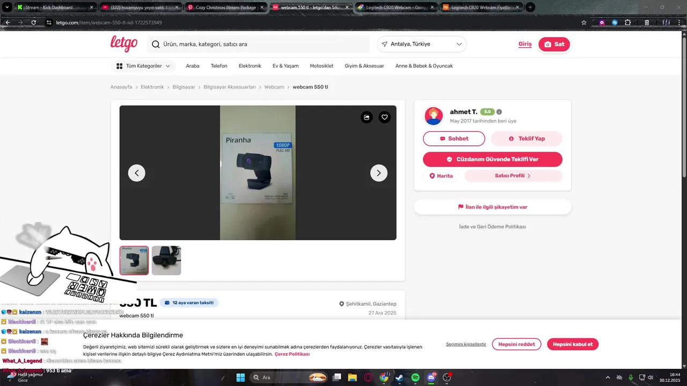Show next photo with right arrow
The height and width of the screenshot is (386, 687).
click(379, 173)
